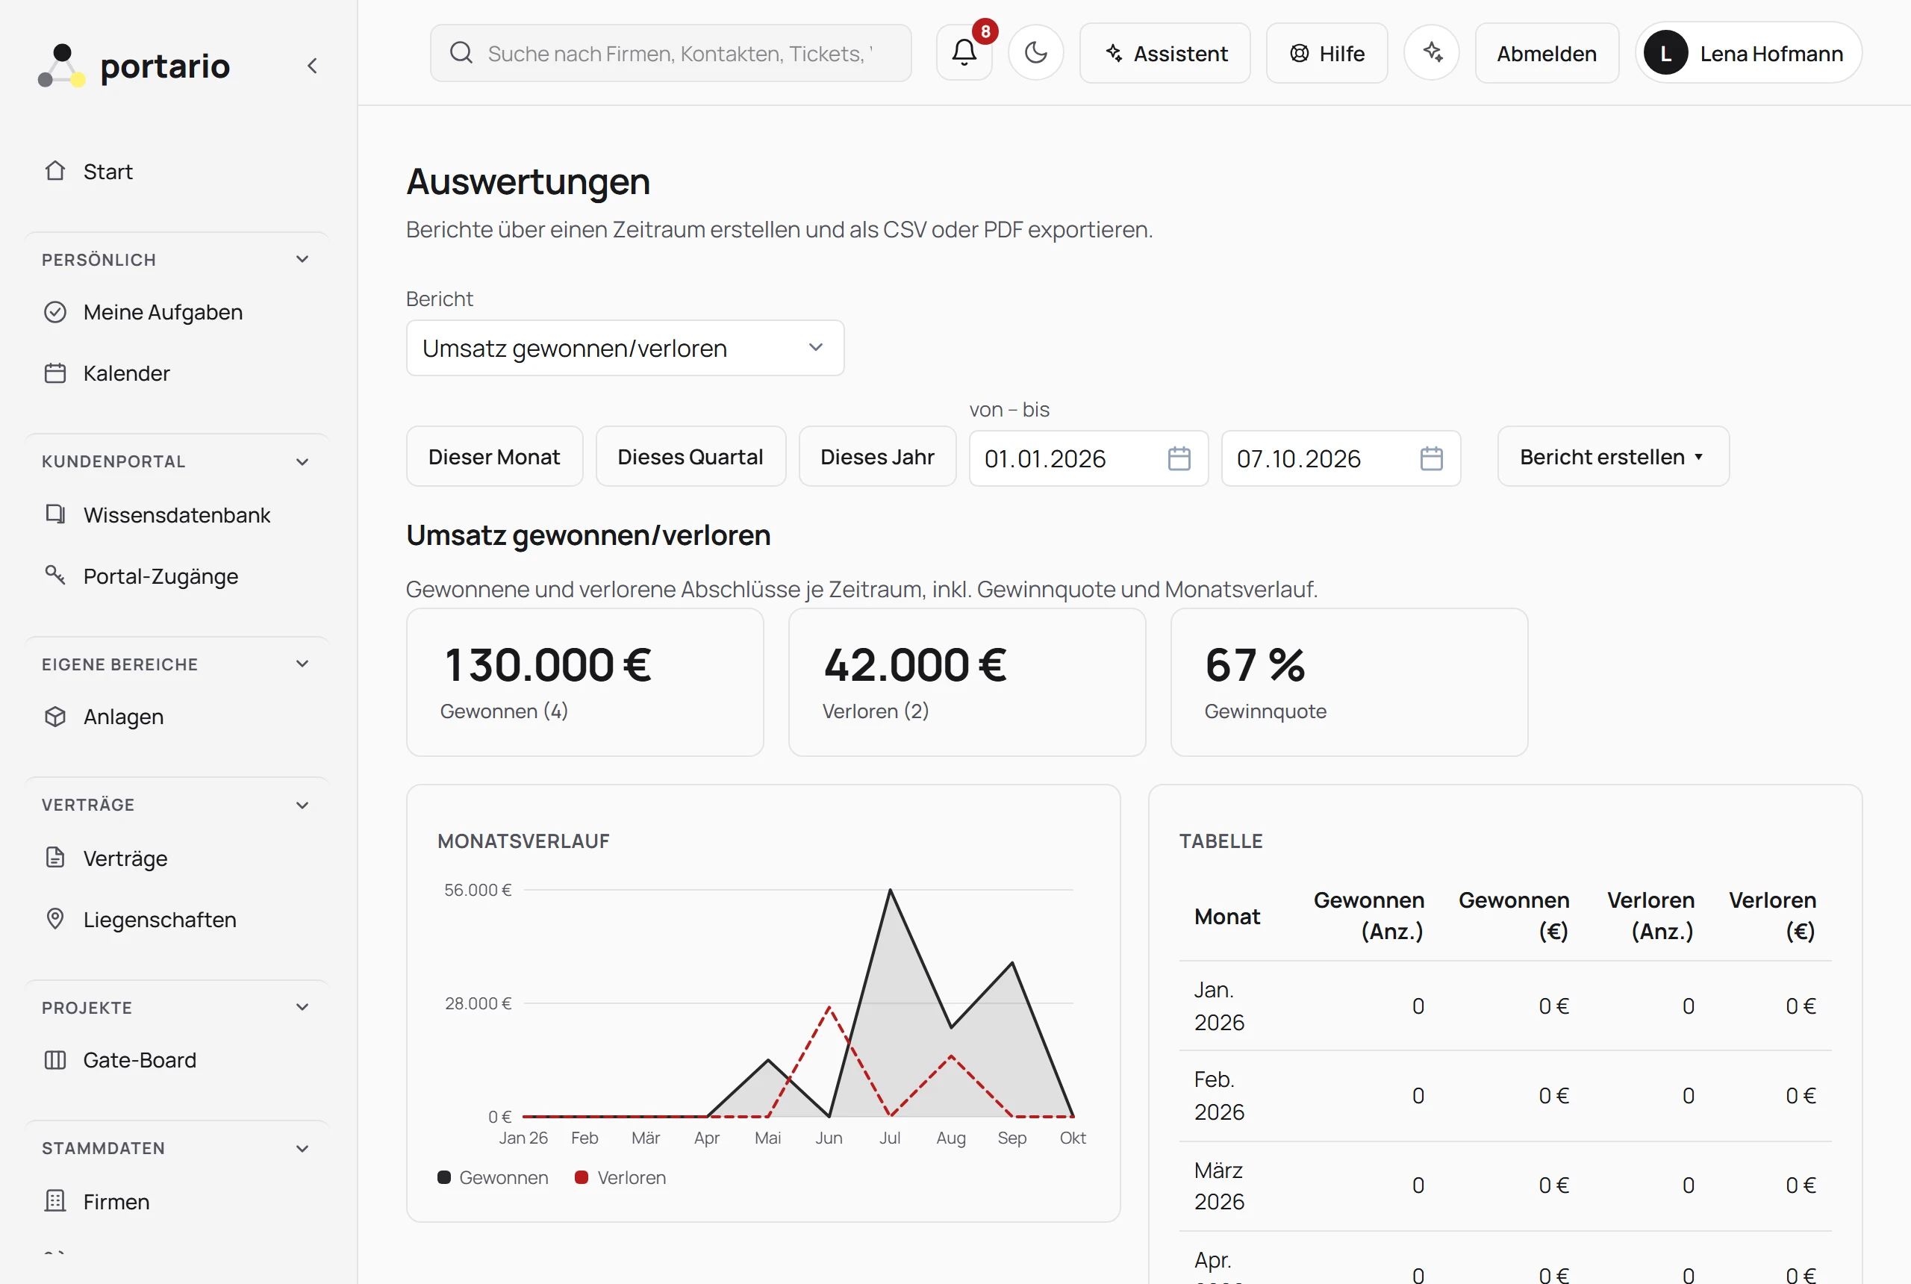Open calendar picker for 07.10.2026

[x=1431, y=458]
